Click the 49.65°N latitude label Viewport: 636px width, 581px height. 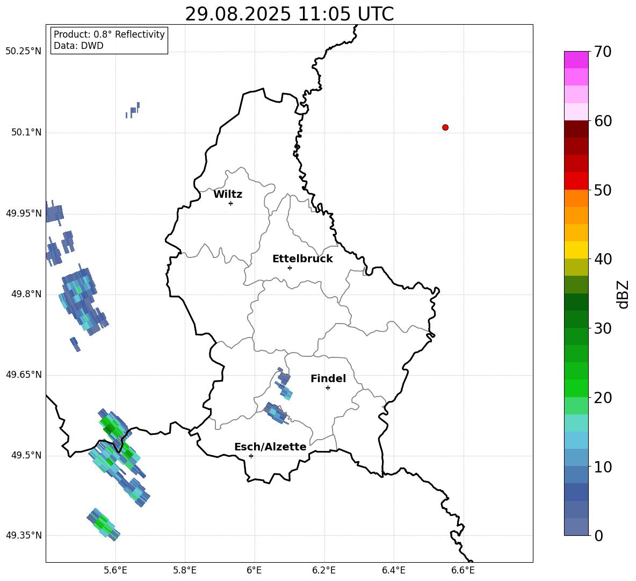(23, 374)
